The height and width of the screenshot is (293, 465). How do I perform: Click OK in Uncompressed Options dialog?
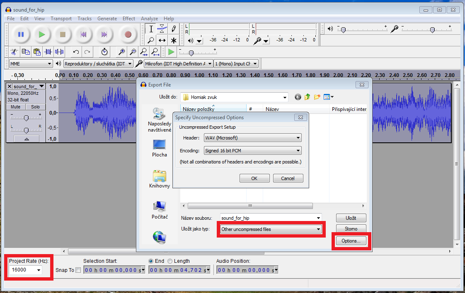[x=254, y=178]
